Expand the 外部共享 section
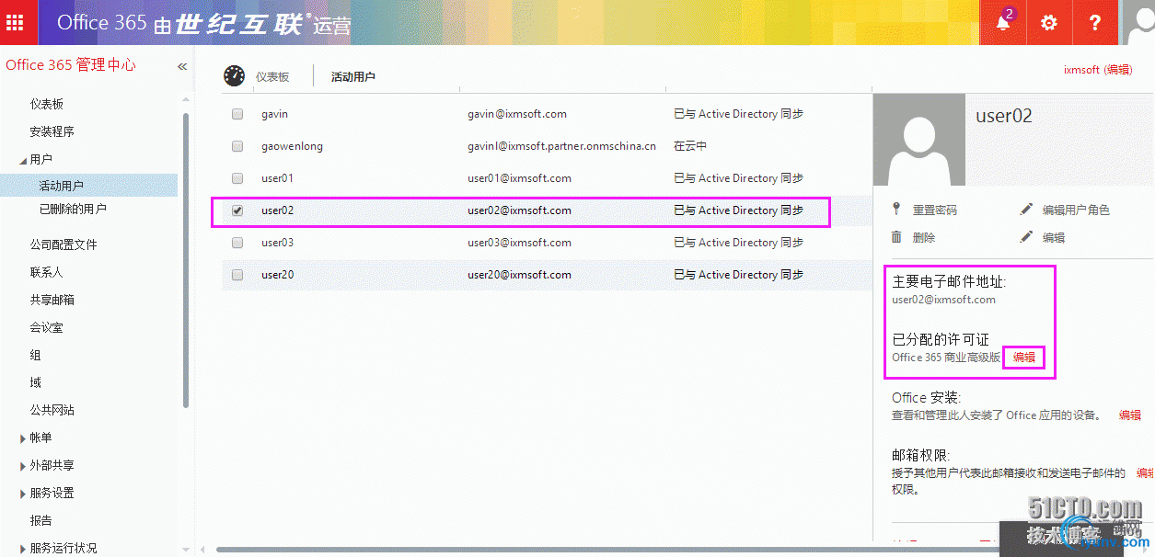 [x=23, y=466]
